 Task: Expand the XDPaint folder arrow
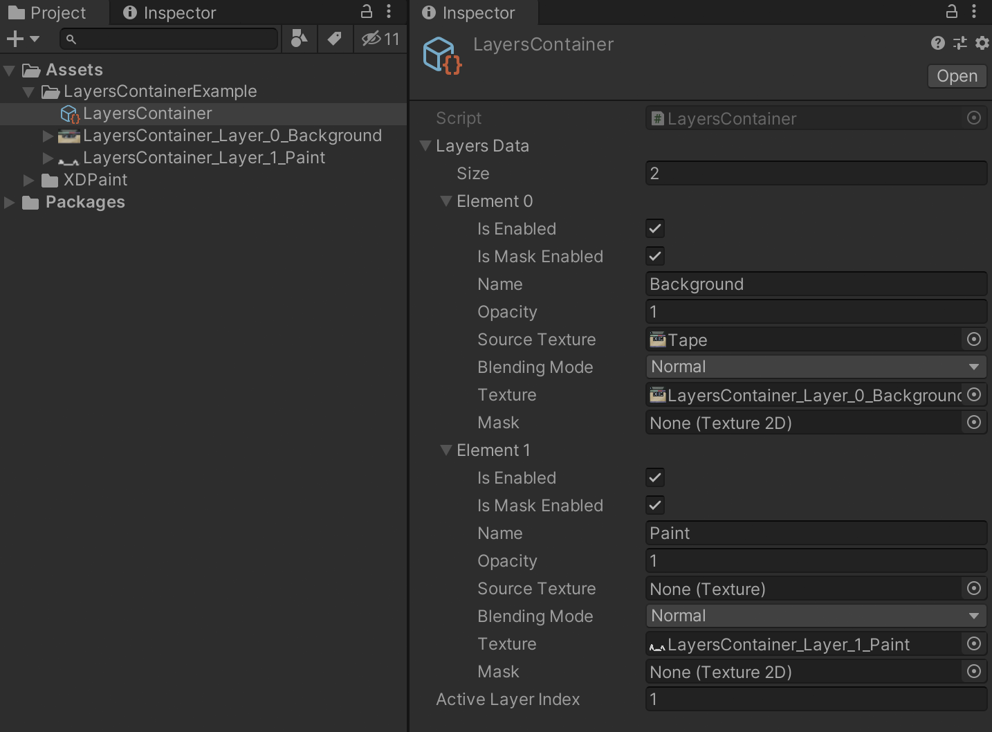click(x=28, y=180)
